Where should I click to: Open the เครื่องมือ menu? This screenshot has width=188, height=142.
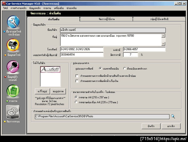(x=59, y=8)
